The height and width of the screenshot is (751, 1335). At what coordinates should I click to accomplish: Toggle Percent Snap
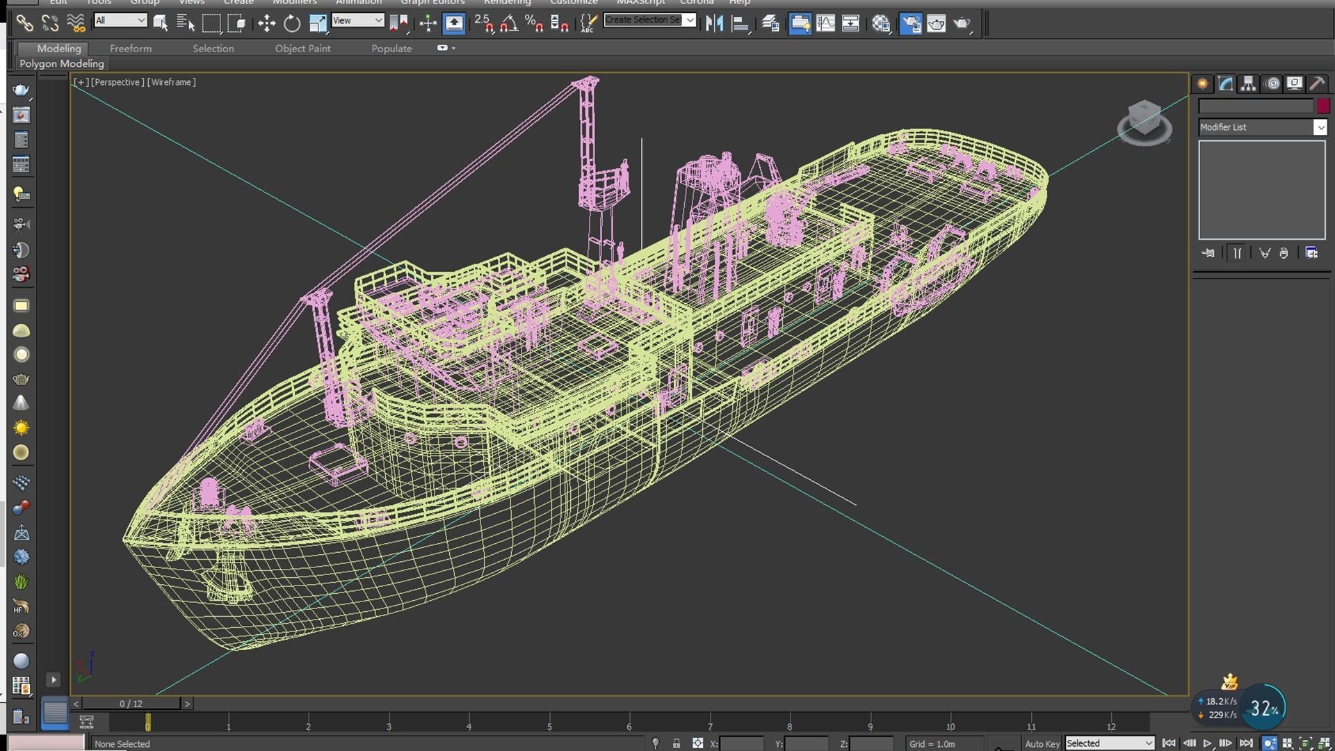pyautogui.click(x=534, y=24)
